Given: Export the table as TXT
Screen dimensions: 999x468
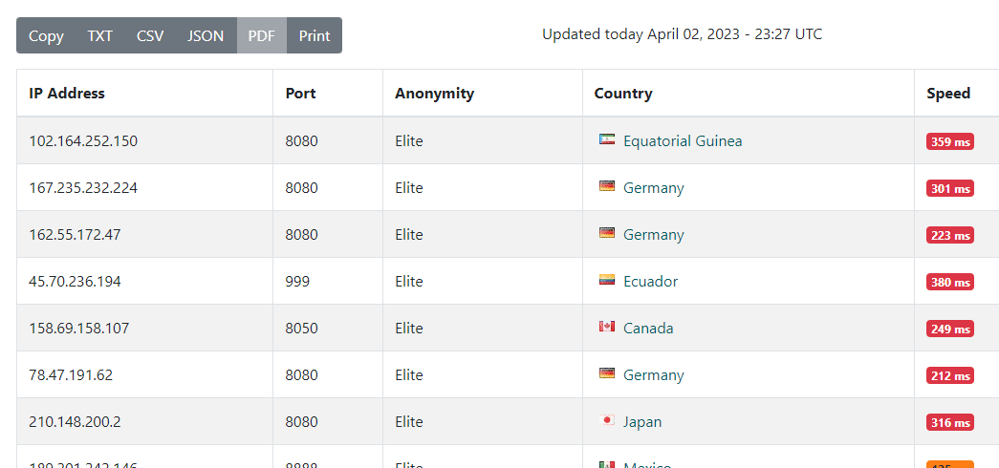Looking at the screenshot, I should tap(100, 35).
